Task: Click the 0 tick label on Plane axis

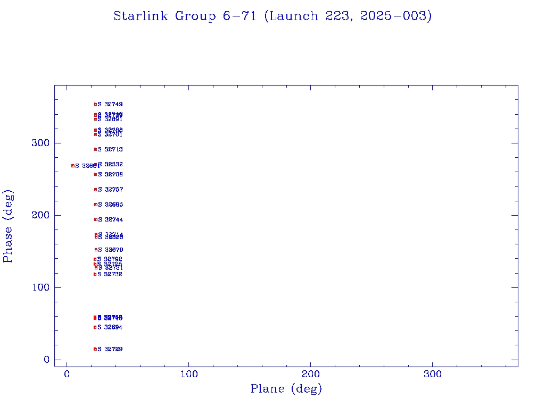Action: coord(67,374)
